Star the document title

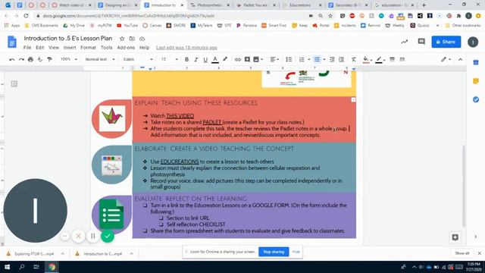(122, 39)
